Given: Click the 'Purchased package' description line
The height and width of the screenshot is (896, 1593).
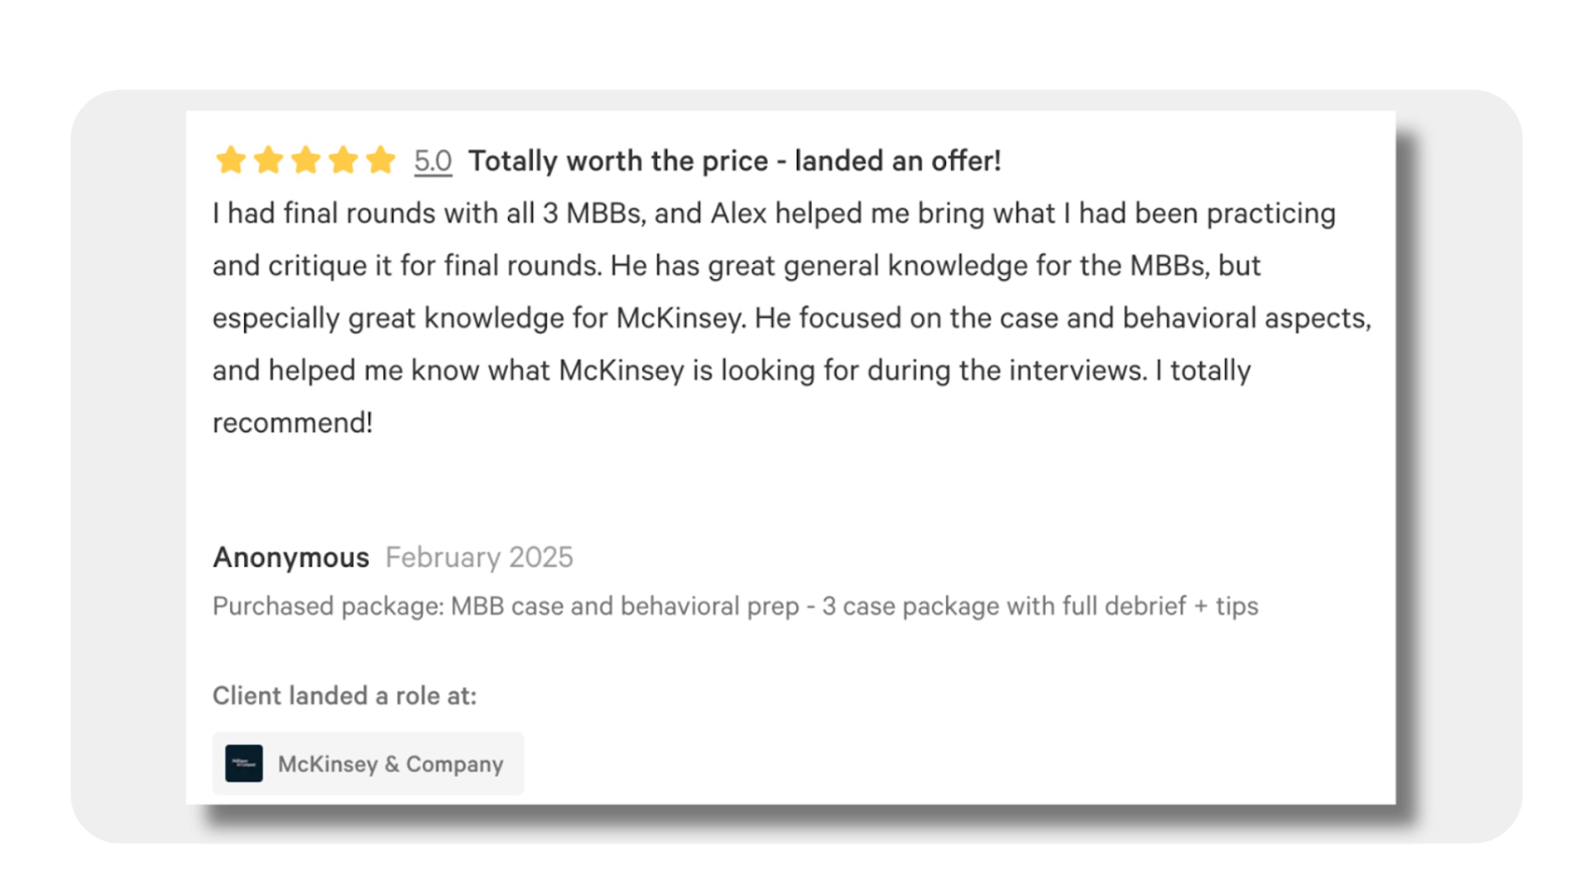Looking at the screenshot, I should pyautogui.click(x=735, y=606).
